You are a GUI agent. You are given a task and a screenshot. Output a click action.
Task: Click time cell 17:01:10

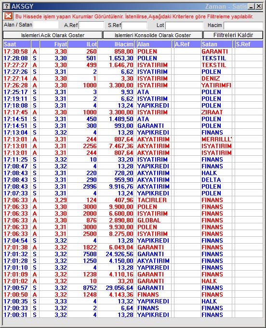tap(16, 268)
